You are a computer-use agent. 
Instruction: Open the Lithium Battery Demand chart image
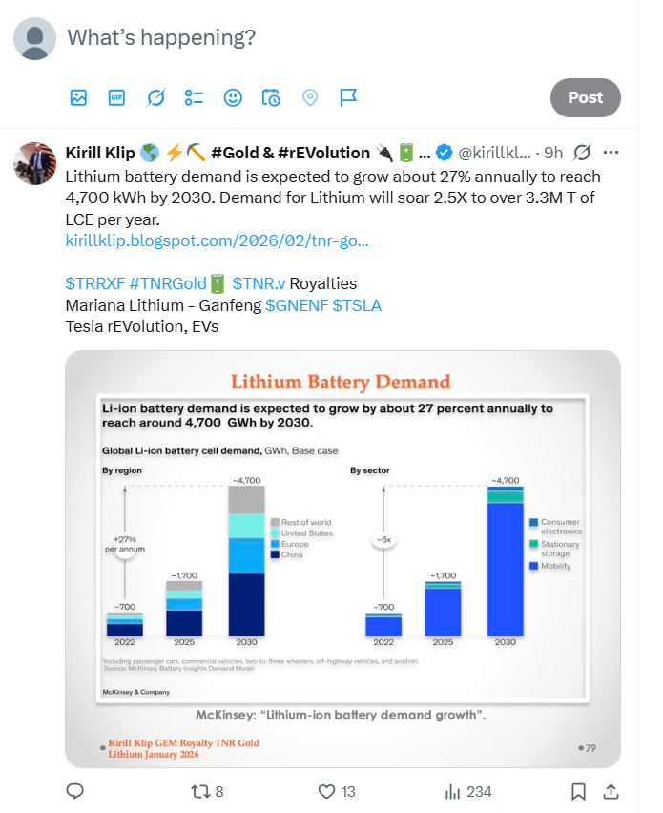tap(342, 559)
